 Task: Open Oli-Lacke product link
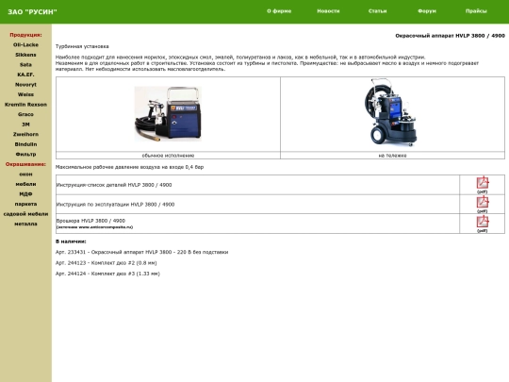point(25,45)
